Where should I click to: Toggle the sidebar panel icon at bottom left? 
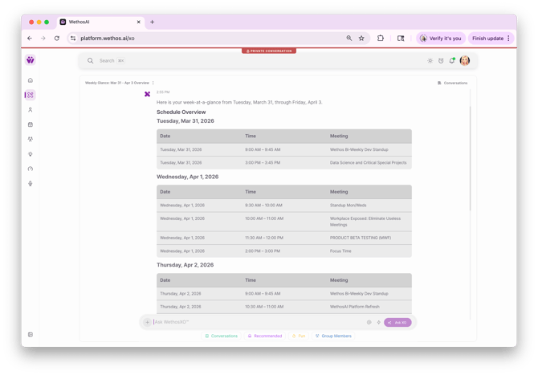tap(31, 335)
